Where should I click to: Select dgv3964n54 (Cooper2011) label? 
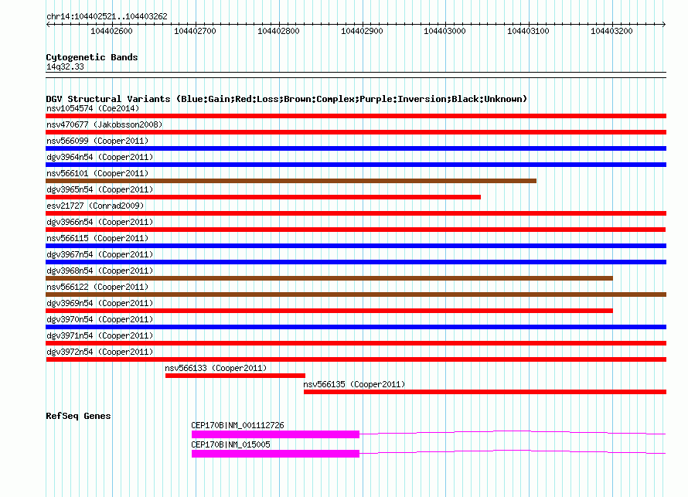pos(100,157)
